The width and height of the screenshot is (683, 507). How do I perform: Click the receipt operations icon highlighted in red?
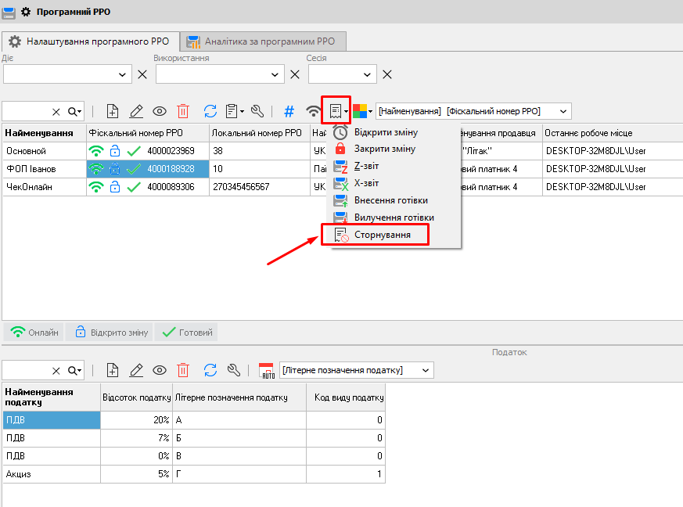[336, 111]
